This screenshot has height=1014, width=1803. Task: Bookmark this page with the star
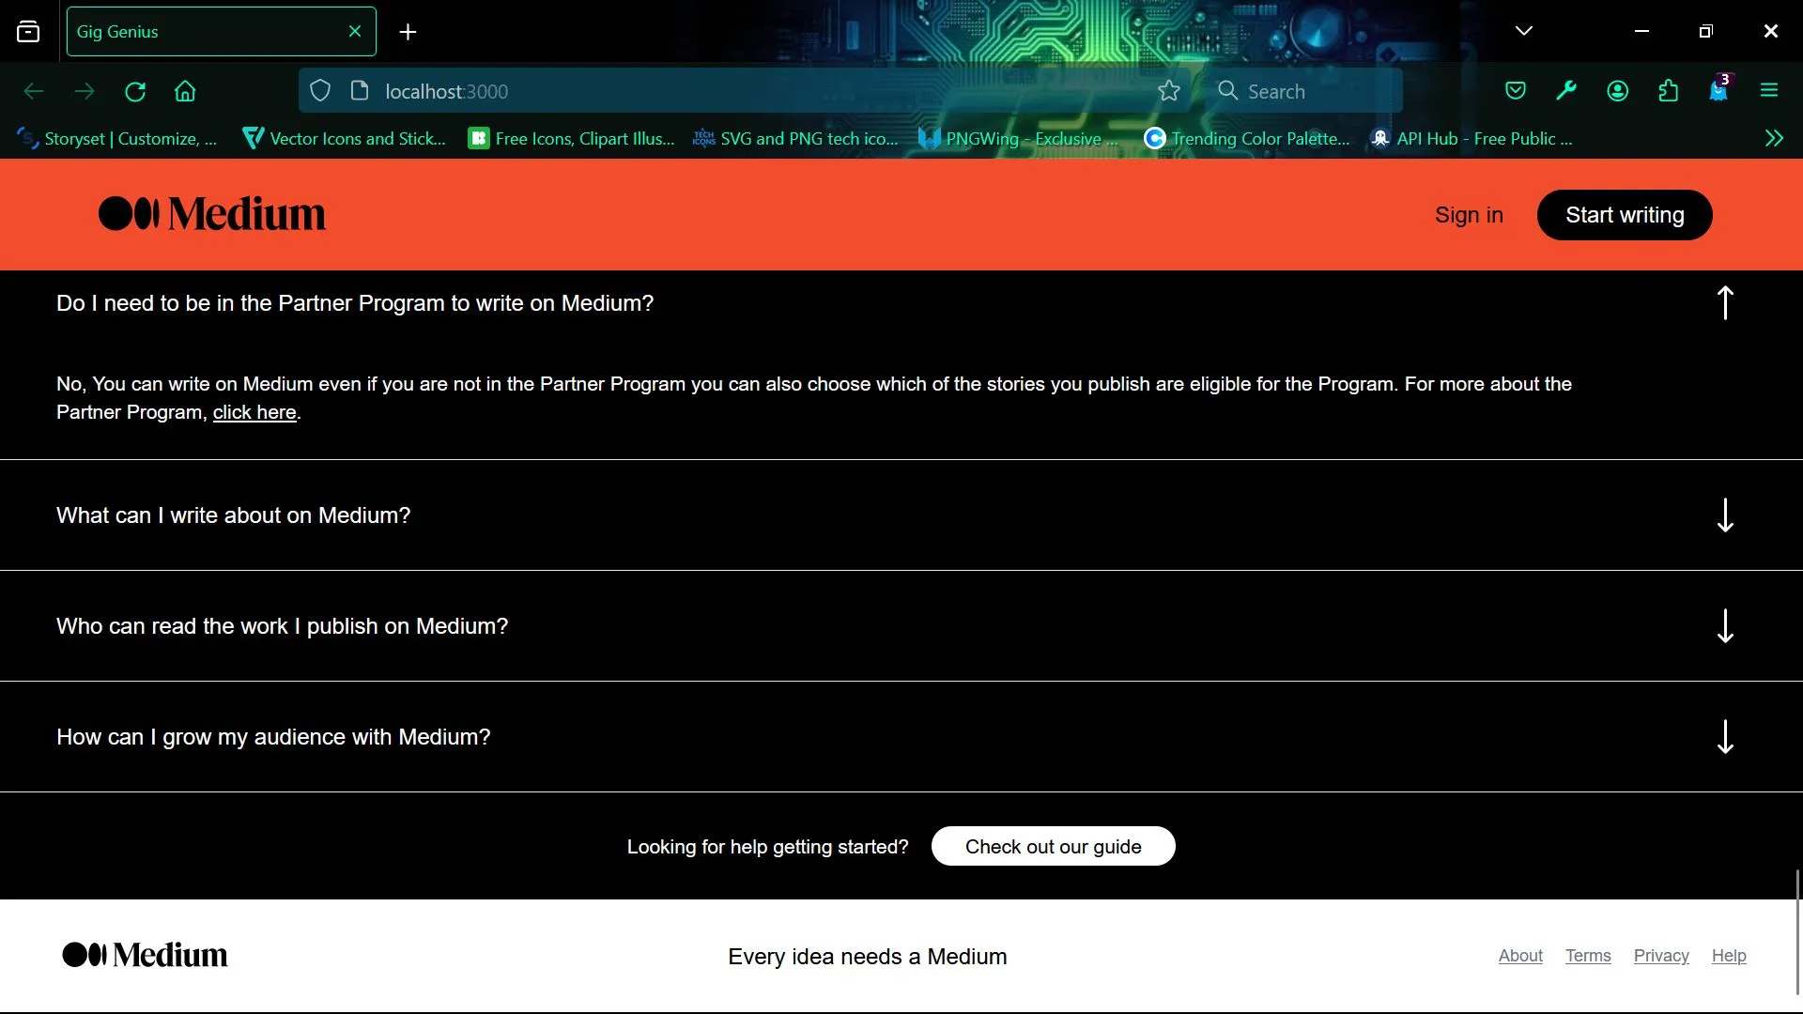click(x=1168, y=91)
